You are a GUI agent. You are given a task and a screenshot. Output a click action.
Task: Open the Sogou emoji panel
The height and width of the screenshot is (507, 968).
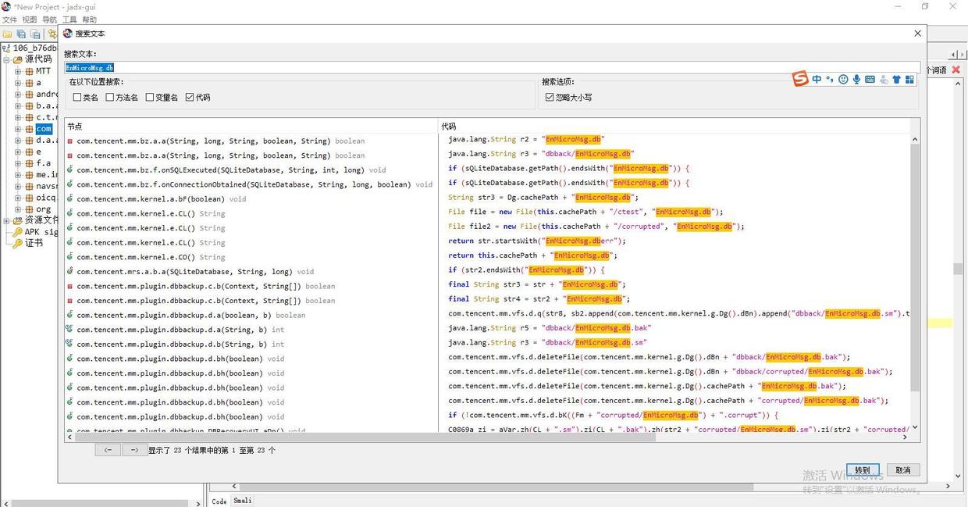[843, 80]
